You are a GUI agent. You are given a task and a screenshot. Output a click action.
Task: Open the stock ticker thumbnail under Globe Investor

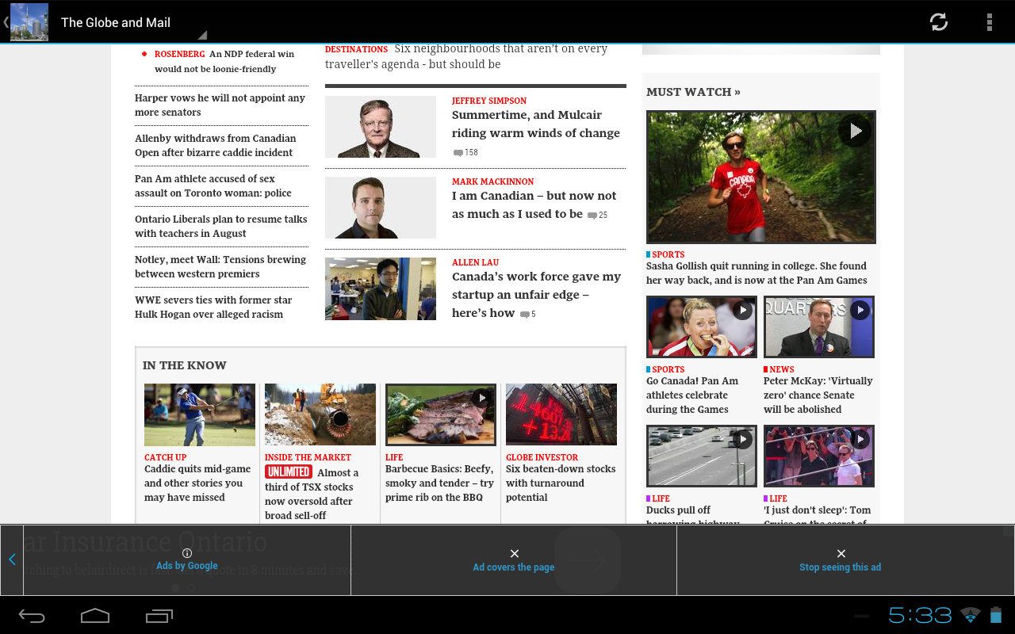tap(561, 414)
